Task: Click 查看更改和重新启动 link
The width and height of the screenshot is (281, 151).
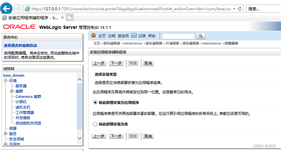Action: 20,45
